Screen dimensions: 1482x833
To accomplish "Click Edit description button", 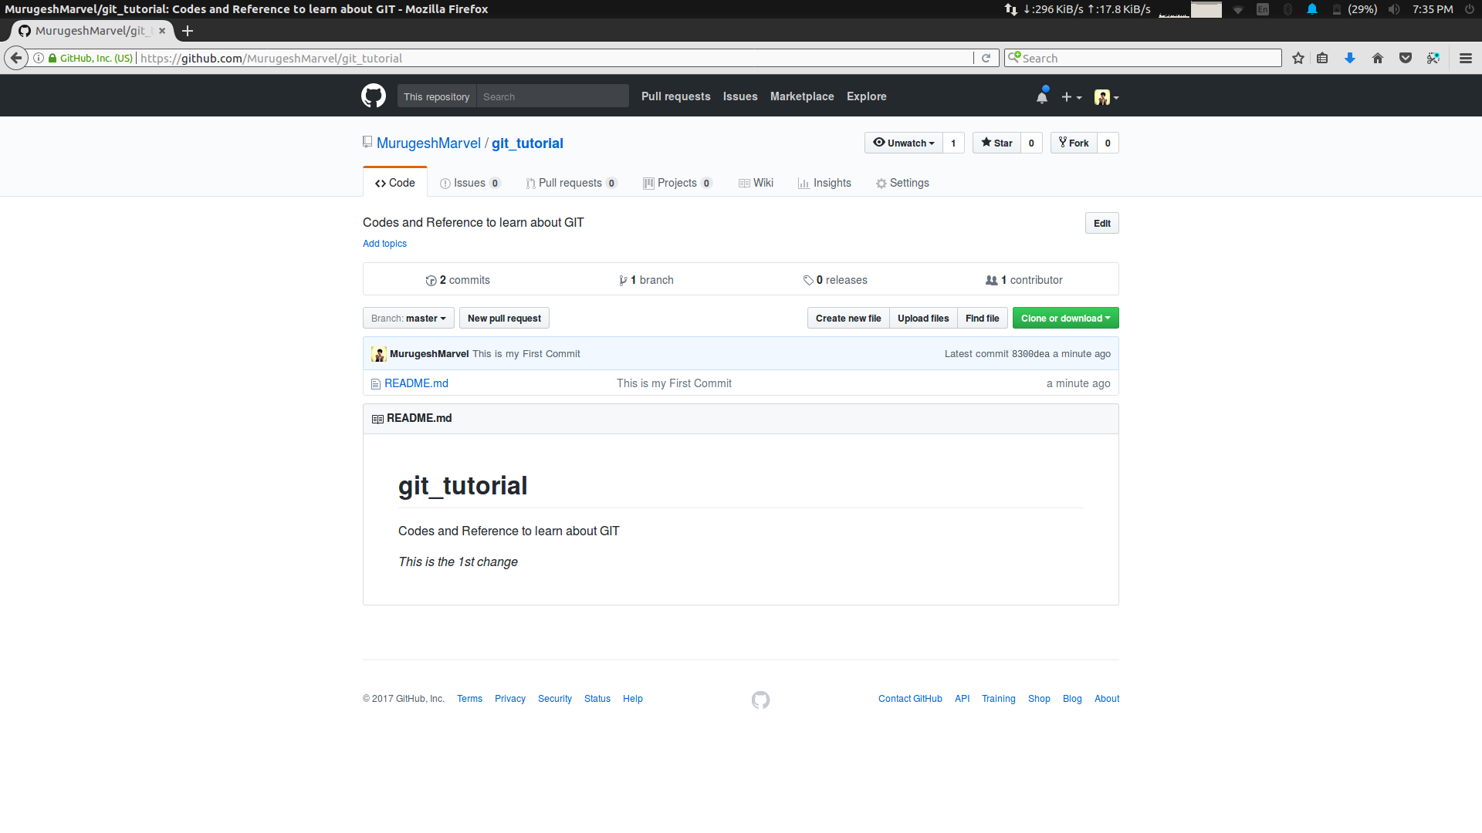I will pos(1102,224).
